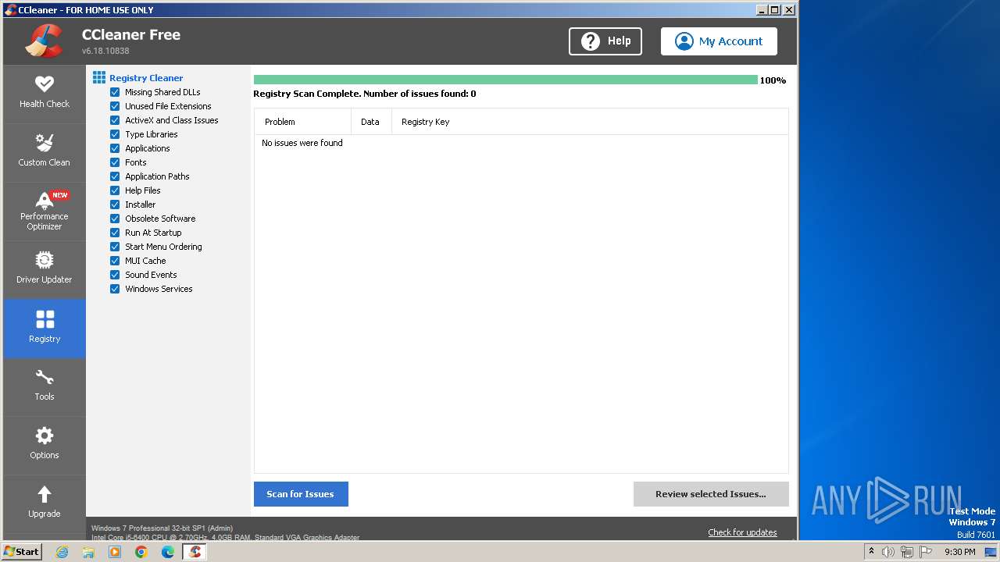Toggle Start Menu Ordering checkbox
The image size is (1000, 562).
115,247
